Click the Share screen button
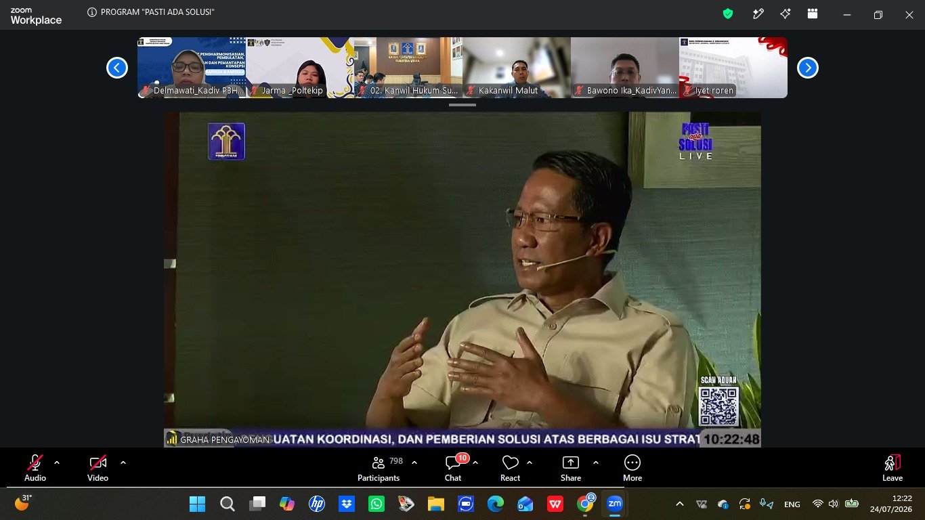 tap(571, 468)
